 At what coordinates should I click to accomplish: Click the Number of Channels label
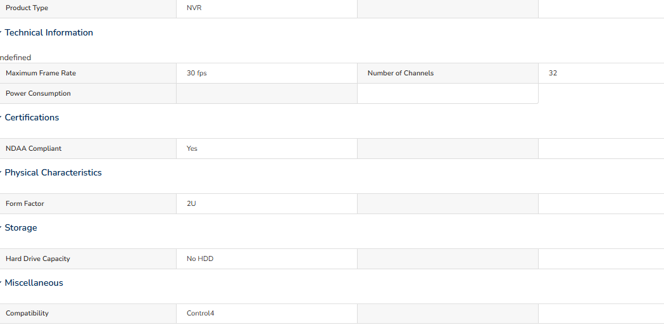coord(401,73)
